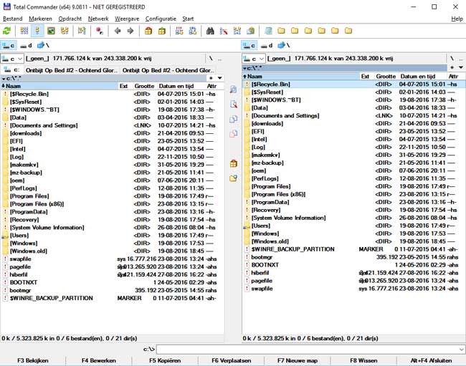This screenshot has height=366, width=466.
Task: Open synchronize directories toolbar icon
Action: pos(237,31)
